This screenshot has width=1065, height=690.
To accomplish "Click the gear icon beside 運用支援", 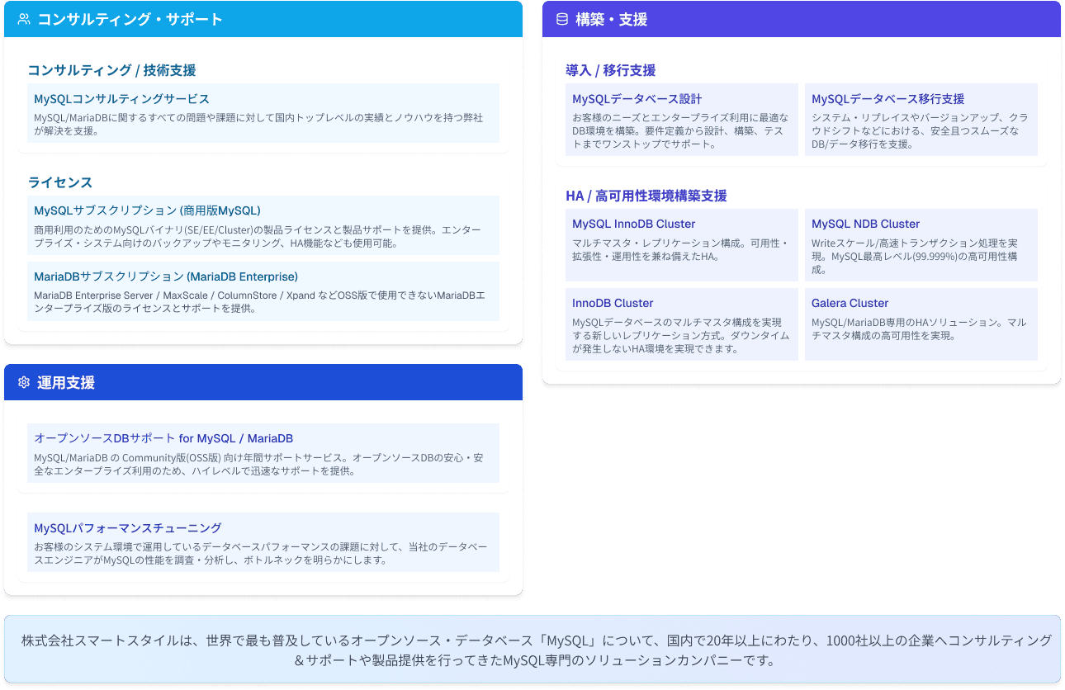I will point(24,382).
